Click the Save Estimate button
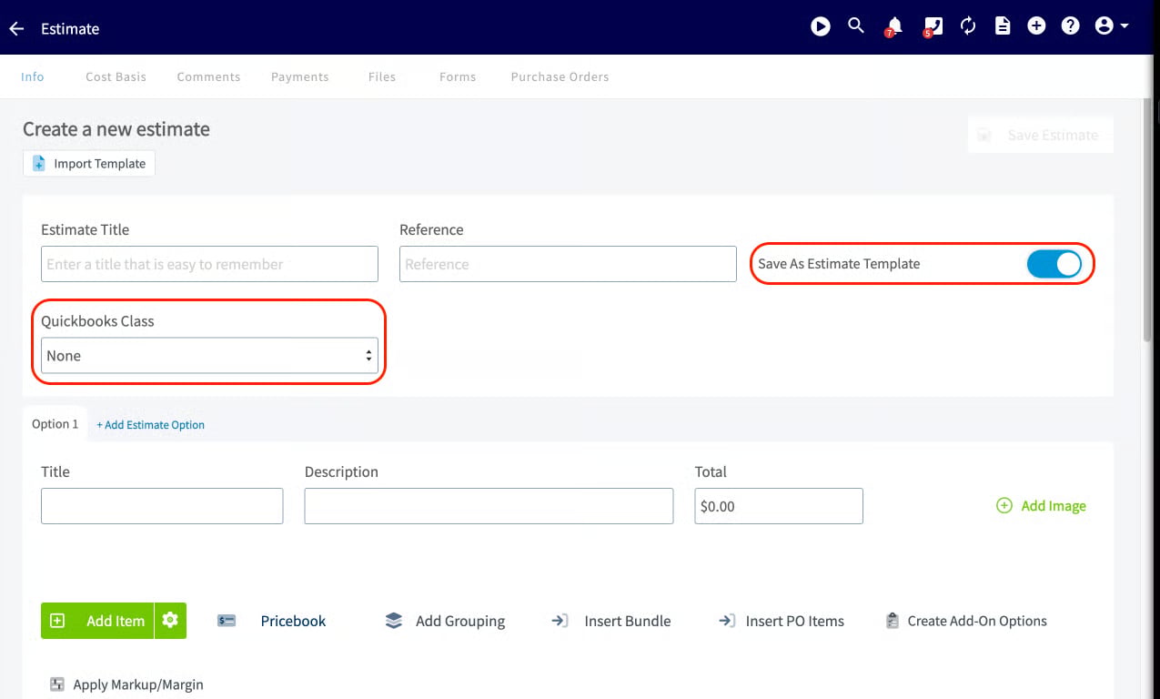The height and width of the screenshot is (699, 1160). click(1040, 136)
